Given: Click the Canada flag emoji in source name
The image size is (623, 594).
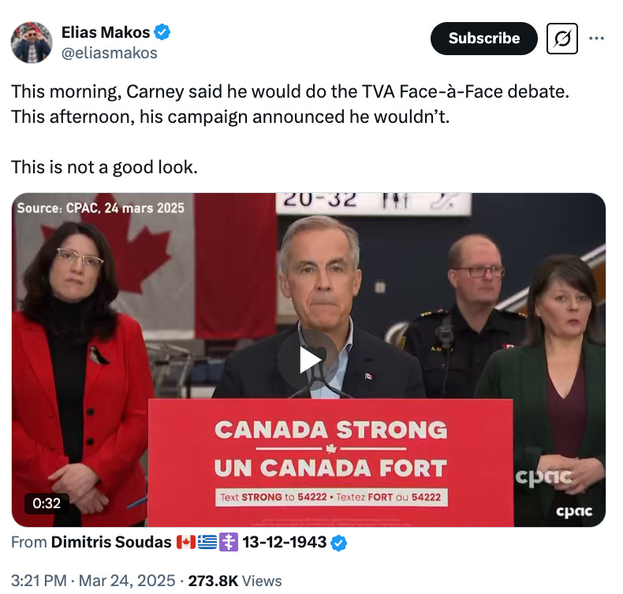Looking at the screenshot, I should [x=186, y=542].
